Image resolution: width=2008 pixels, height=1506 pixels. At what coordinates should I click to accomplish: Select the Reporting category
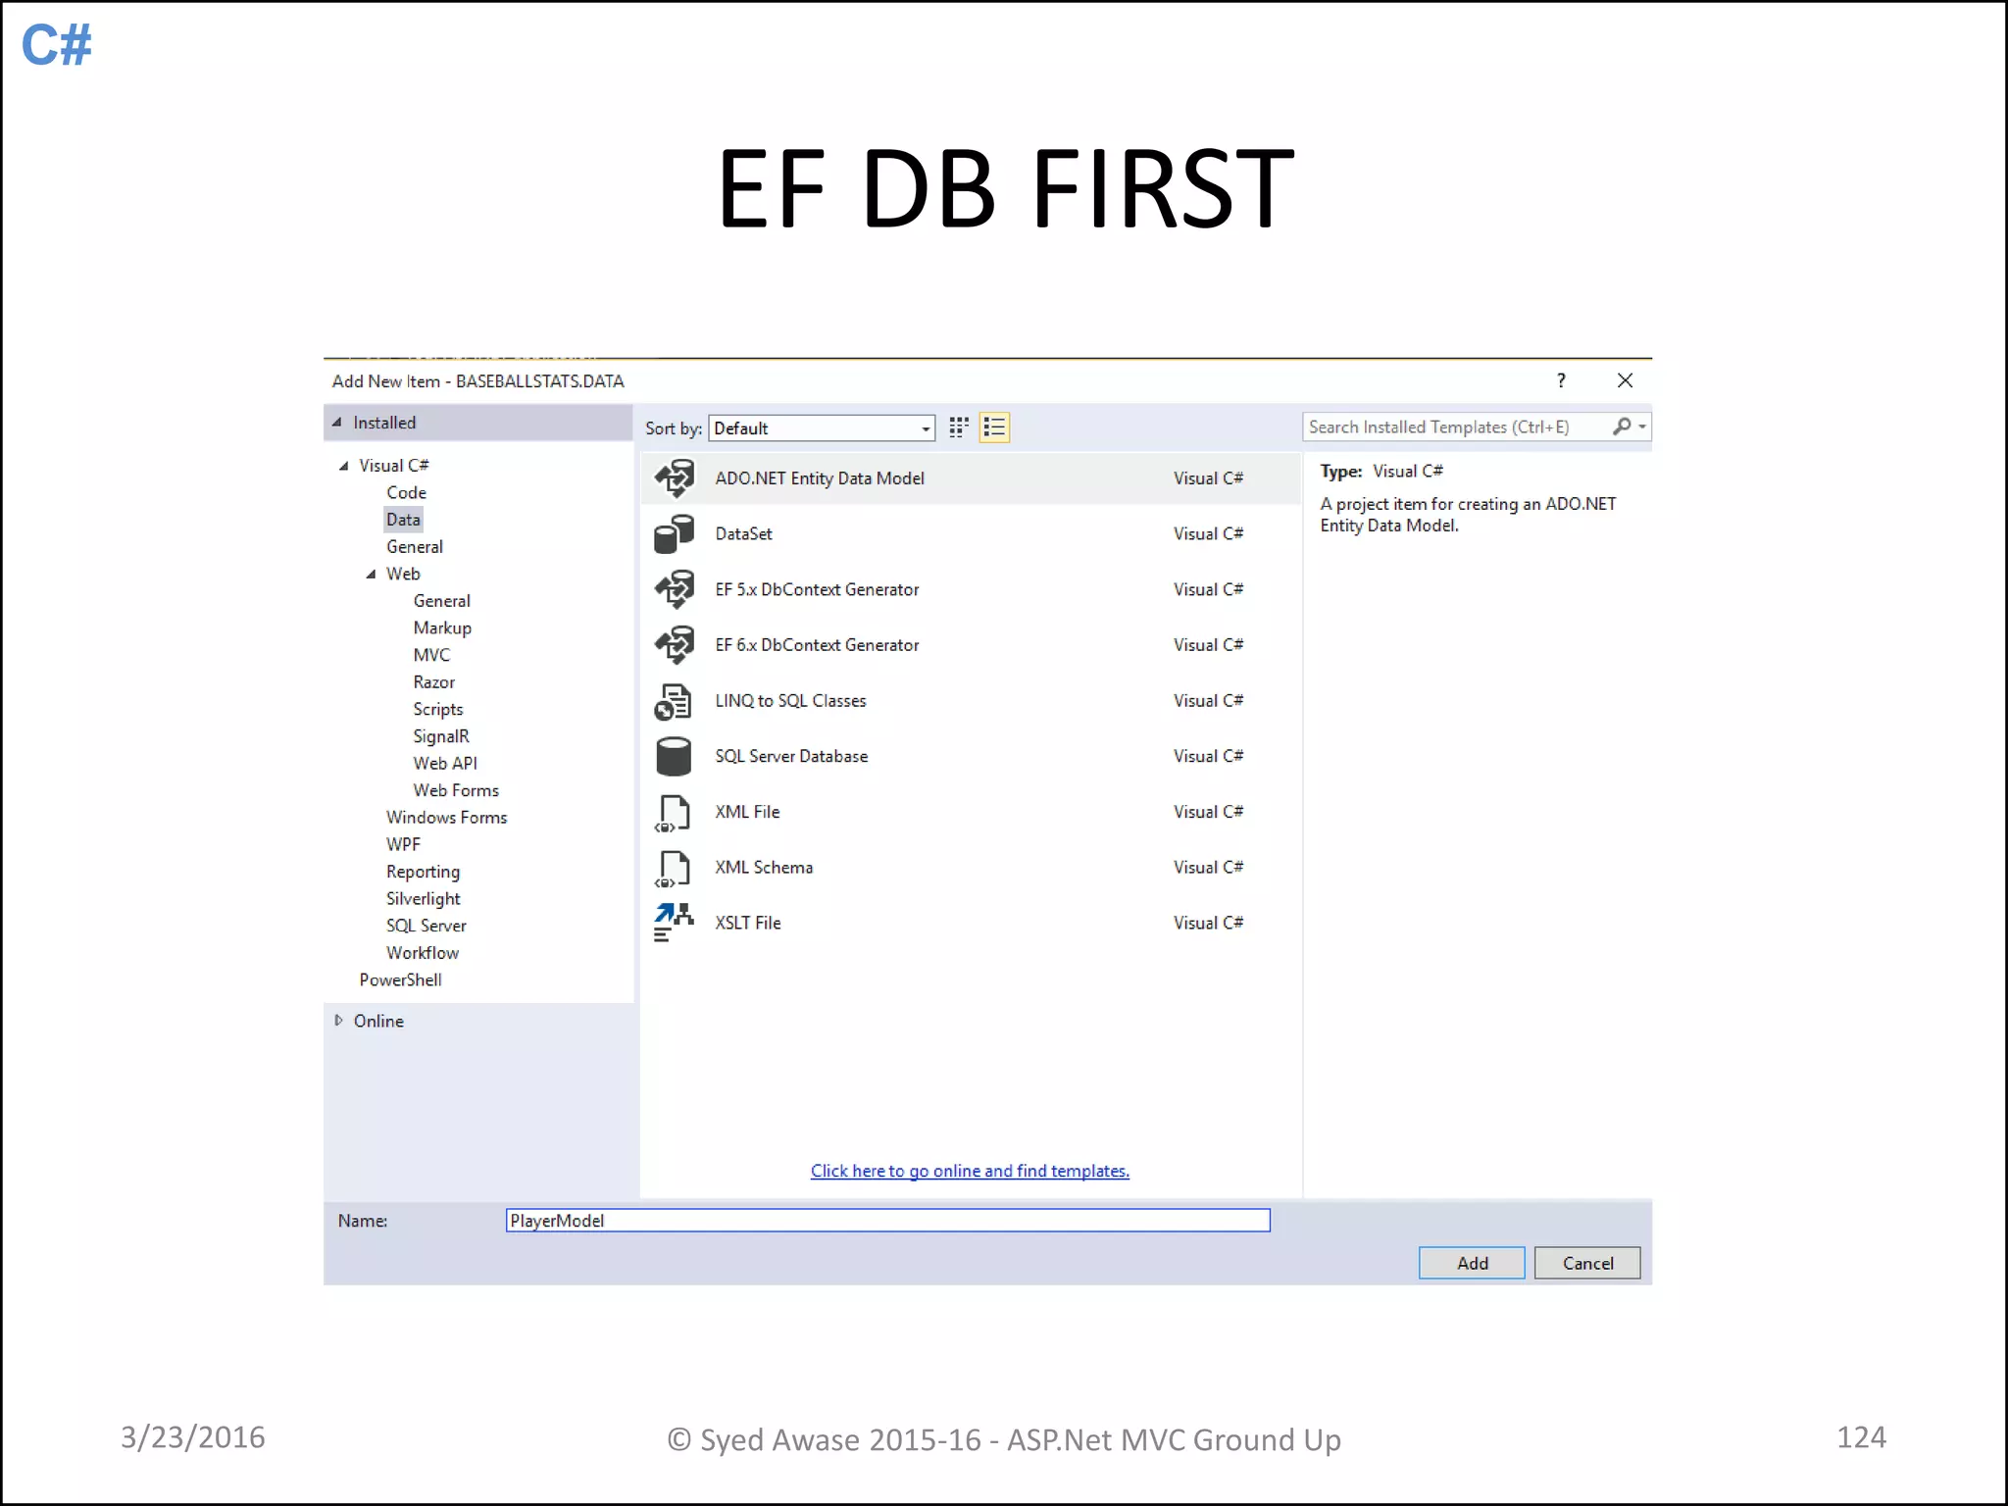tap(423, 872)
